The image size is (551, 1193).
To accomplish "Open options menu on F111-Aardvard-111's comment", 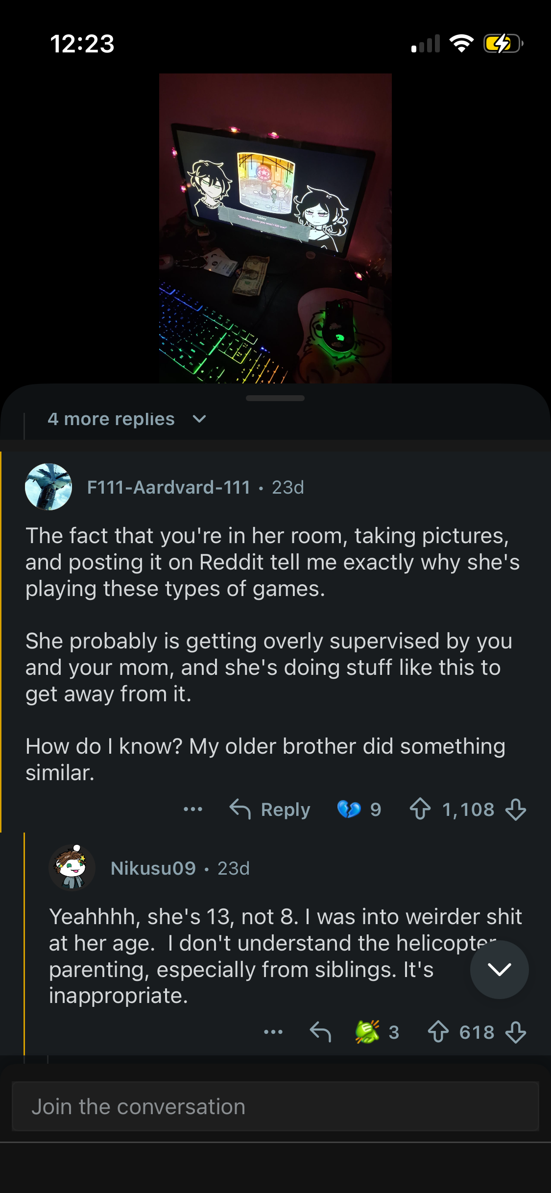I will (x=193, y=809).
